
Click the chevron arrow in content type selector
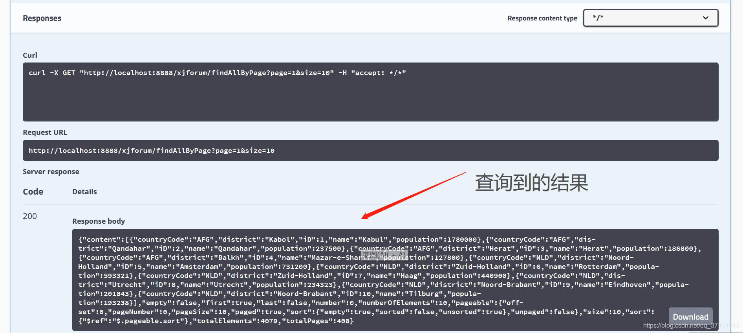click(x=705, y=18)
